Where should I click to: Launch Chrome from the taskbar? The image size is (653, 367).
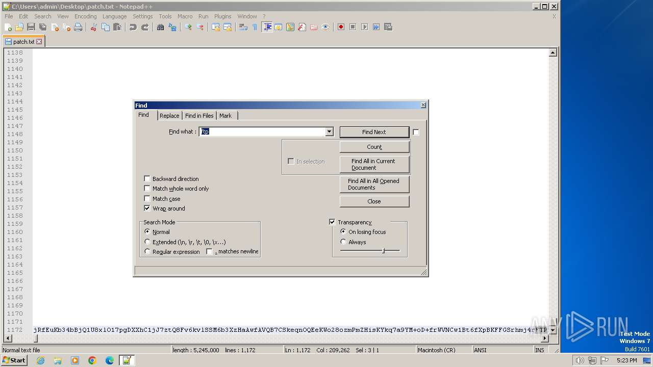coord(92,360)
